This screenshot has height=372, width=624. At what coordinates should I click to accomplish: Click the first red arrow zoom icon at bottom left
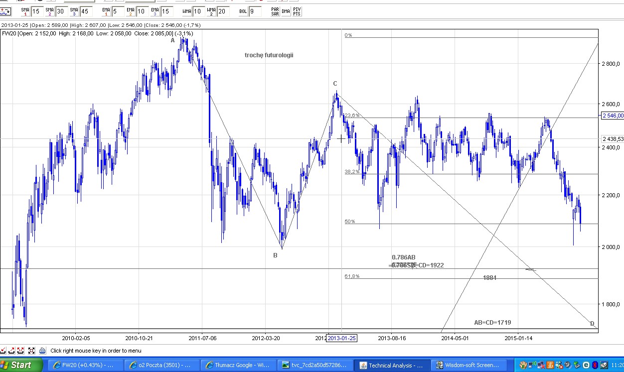point(3,351)
